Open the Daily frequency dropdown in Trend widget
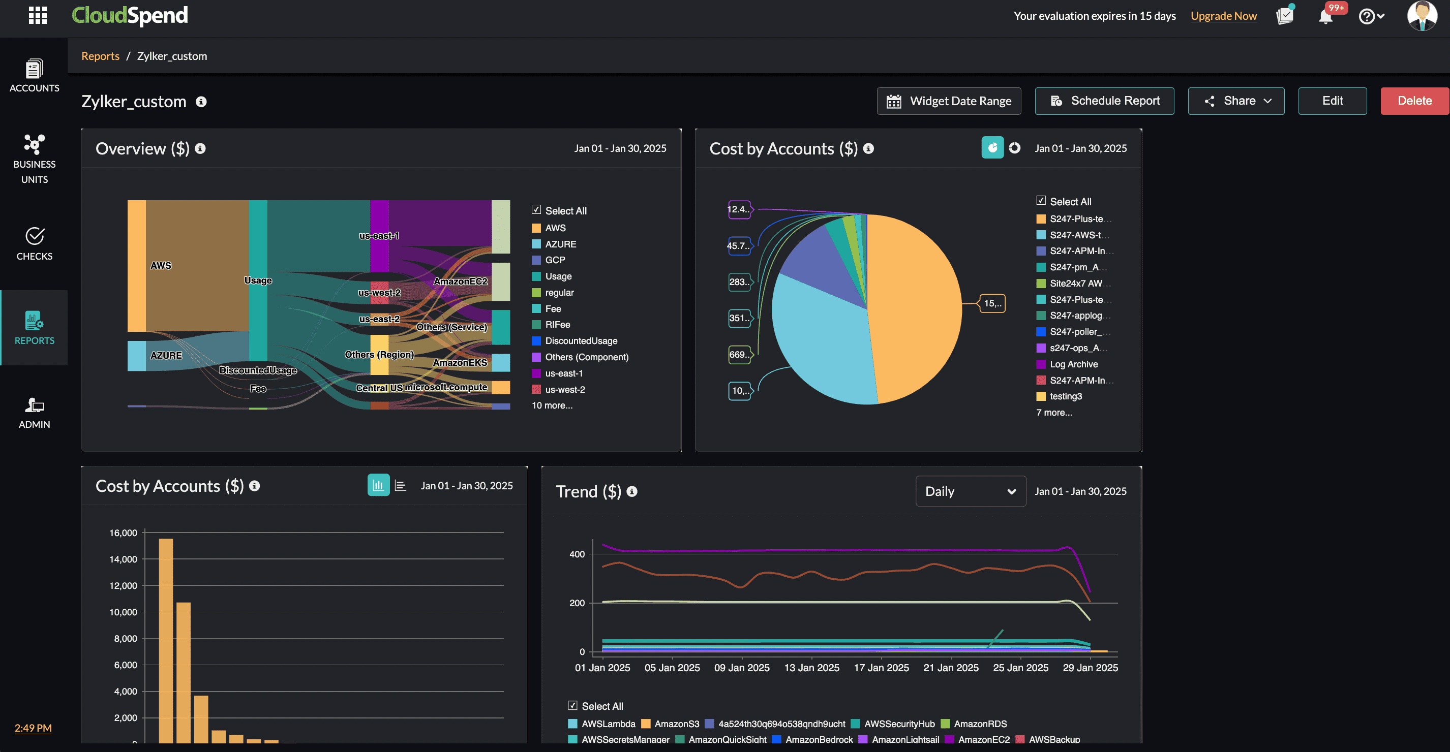 [971, 491]
